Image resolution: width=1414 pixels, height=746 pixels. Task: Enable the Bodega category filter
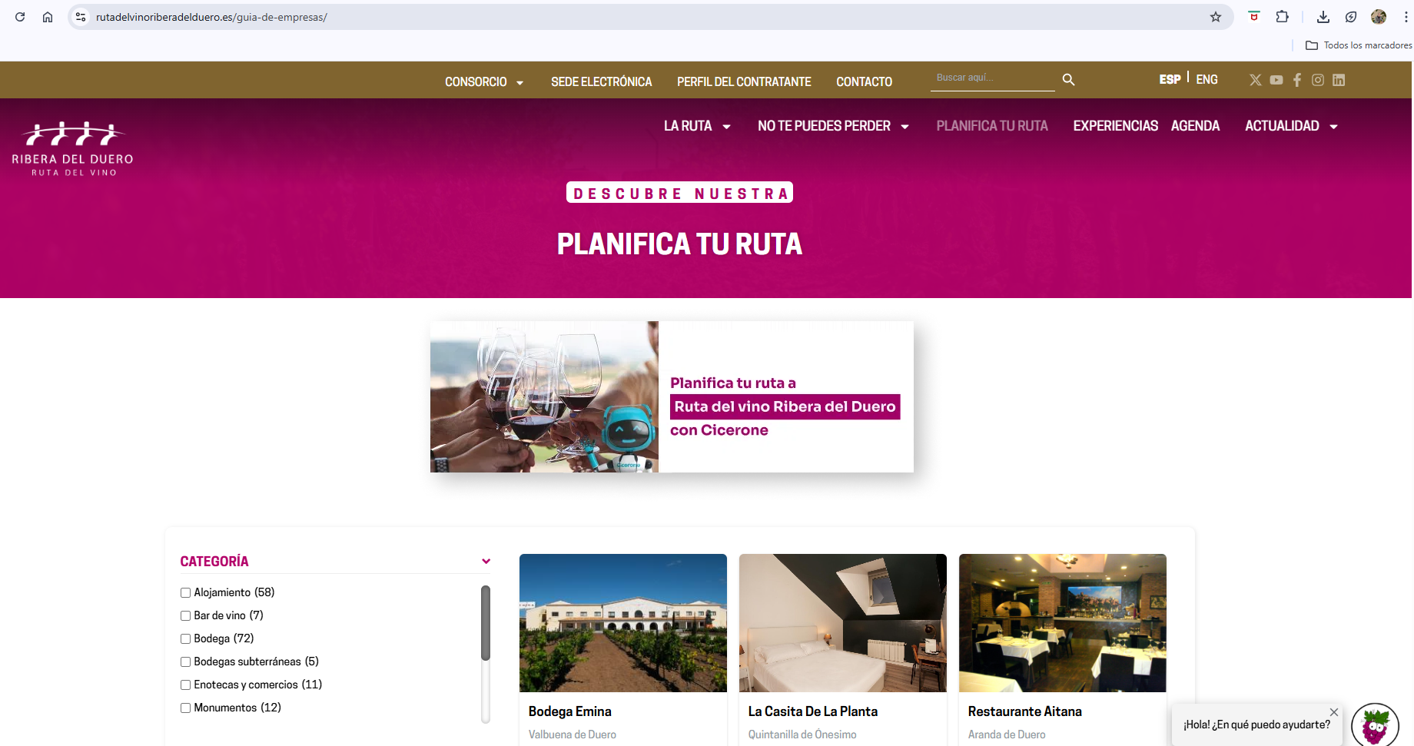(x=185, y=638)
